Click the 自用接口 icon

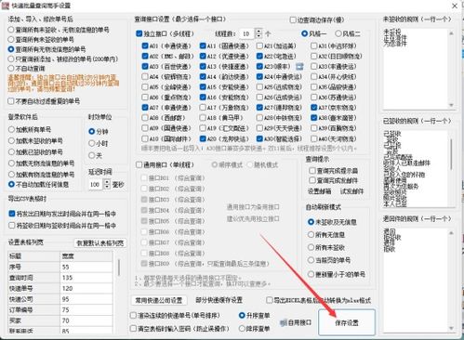click(x=284, y=323)
